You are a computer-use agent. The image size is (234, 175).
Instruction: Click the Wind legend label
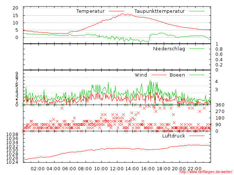coord(141,75)
